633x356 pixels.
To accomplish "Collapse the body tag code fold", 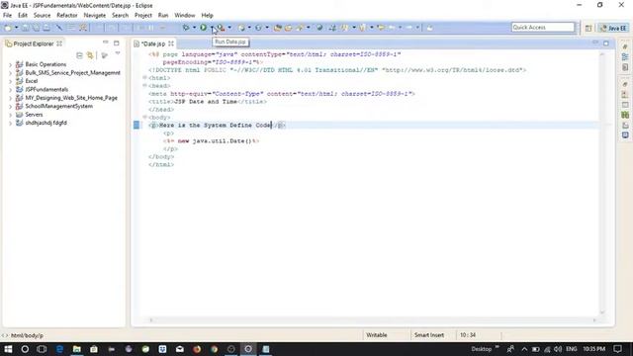I will click(144, 117).
